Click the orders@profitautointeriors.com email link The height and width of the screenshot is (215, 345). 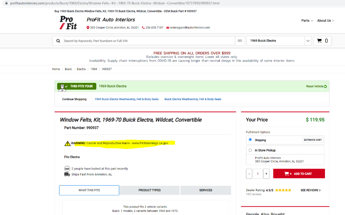[x=190, y=28]
